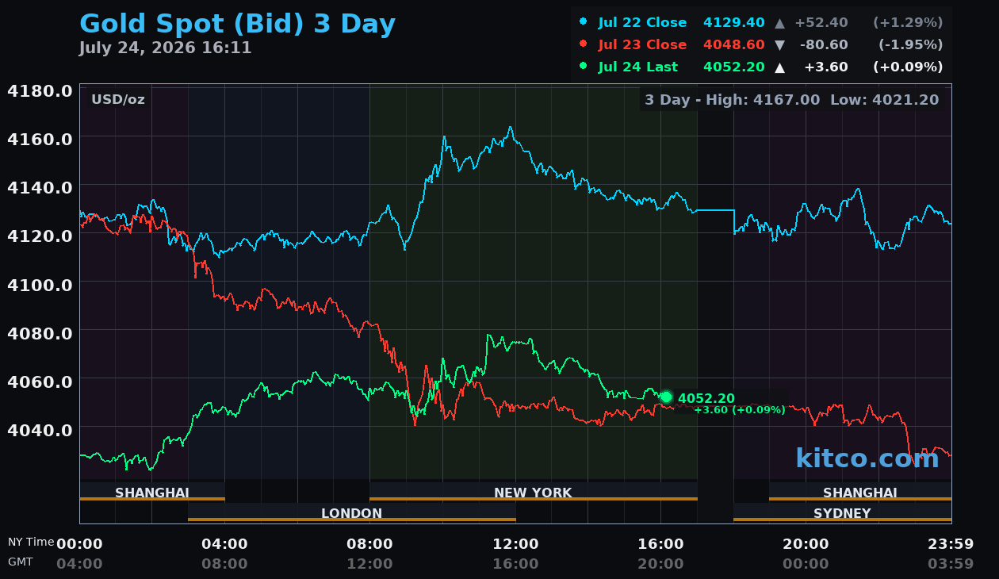The height and width of the screenshot is (579, 999).
Task: Click the 4140.0 y-axis label
Action: click(x=40, y=186)
